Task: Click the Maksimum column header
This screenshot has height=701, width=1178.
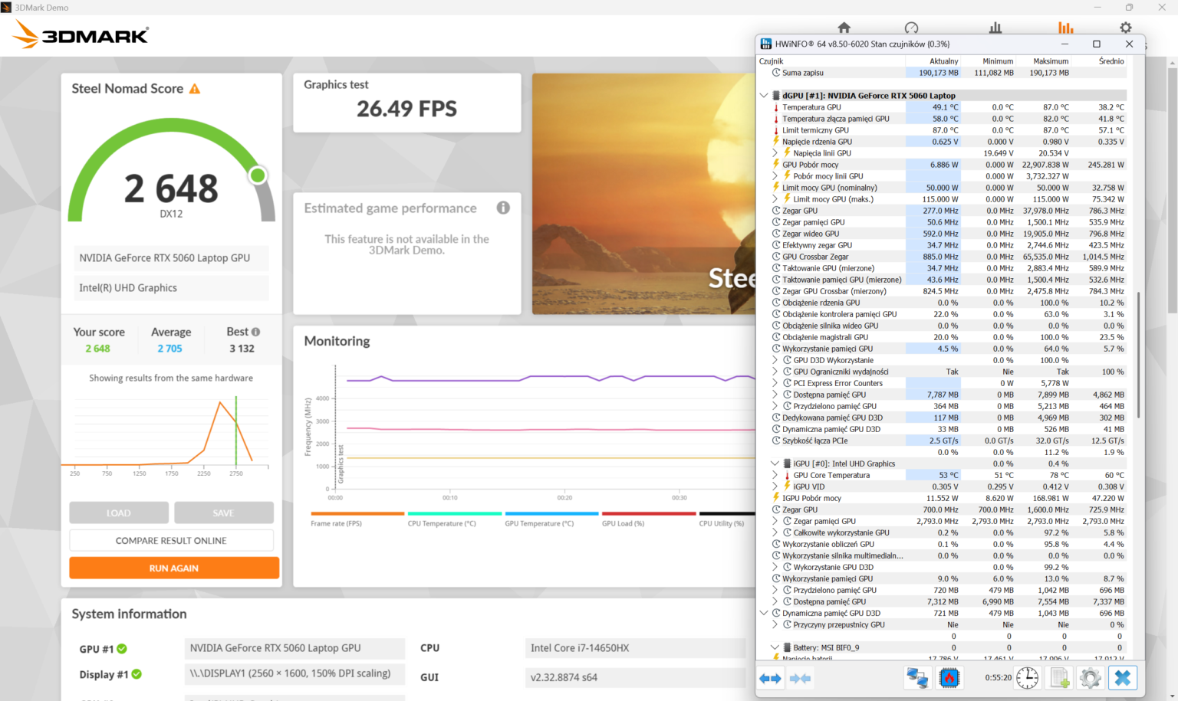Action: [1044, 61]
